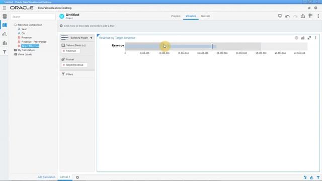Click the Home icon in header
The width and height of the screenshot is (322, 181).
pos(309,8)
